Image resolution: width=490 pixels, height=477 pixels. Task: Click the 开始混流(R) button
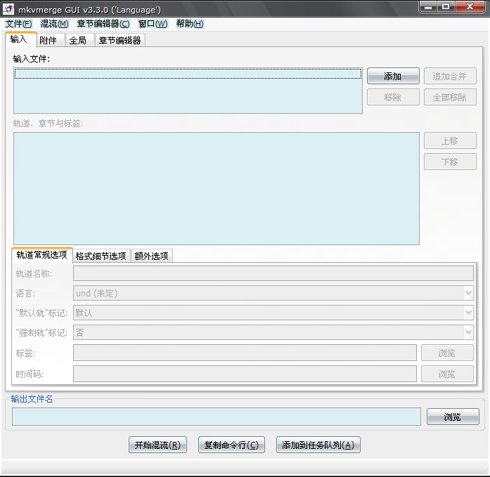[157, 445]
